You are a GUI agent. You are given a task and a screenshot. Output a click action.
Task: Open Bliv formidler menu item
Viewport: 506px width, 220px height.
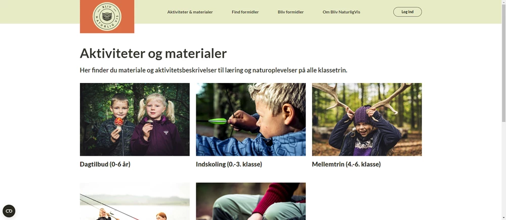(x=290, y=12)
